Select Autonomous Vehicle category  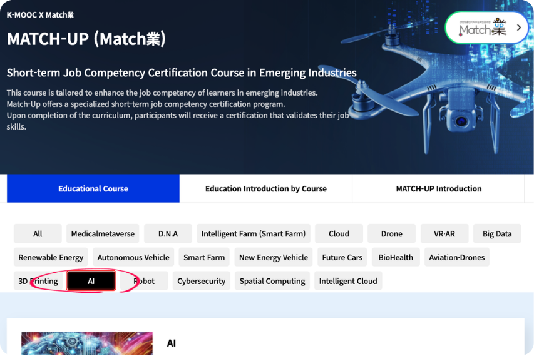[133, 257]
